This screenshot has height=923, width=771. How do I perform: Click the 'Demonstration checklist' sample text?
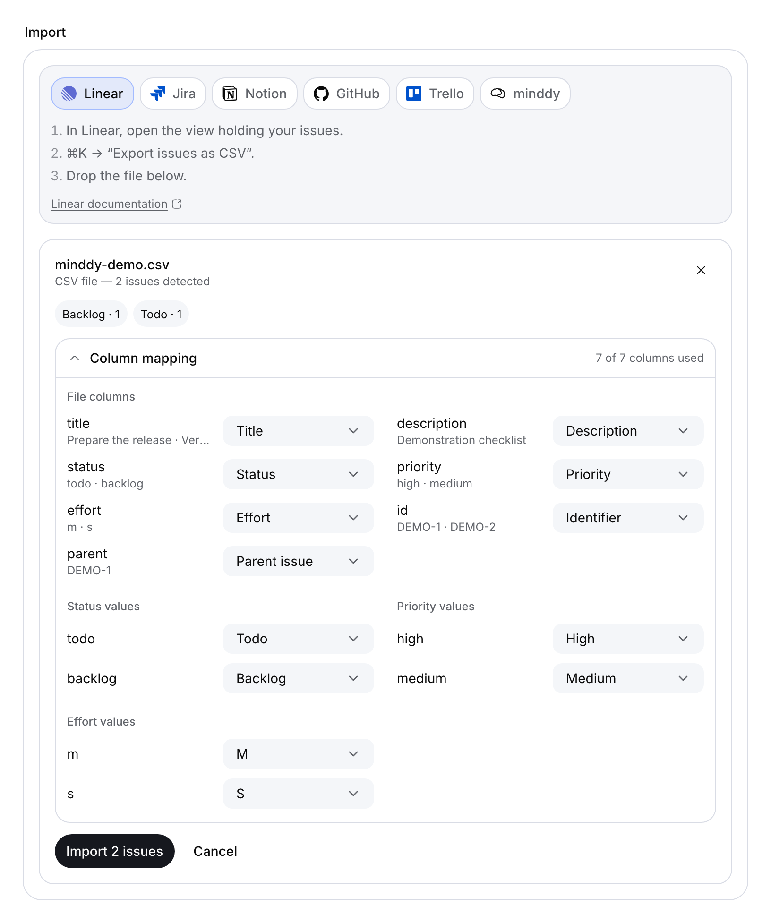click(462, 440)
